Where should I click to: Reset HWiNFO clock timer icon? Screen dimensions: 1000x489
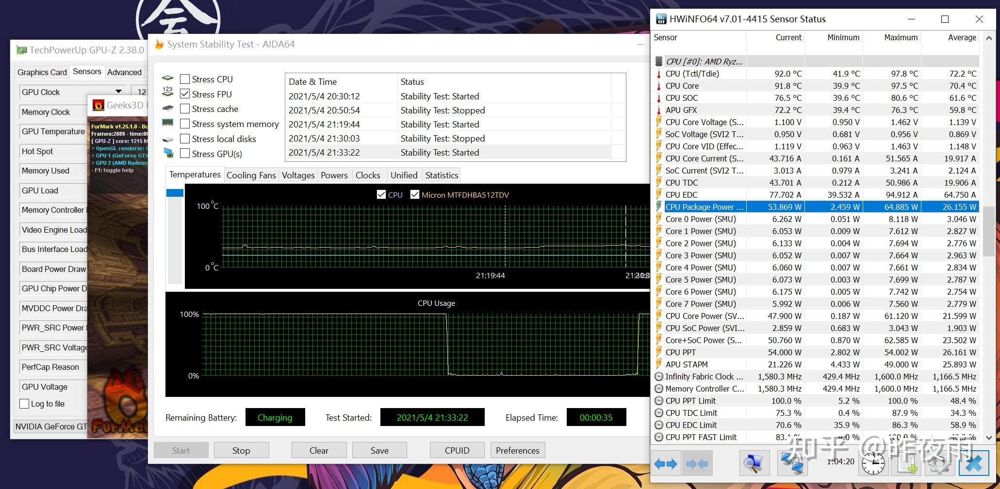point(873,464)
